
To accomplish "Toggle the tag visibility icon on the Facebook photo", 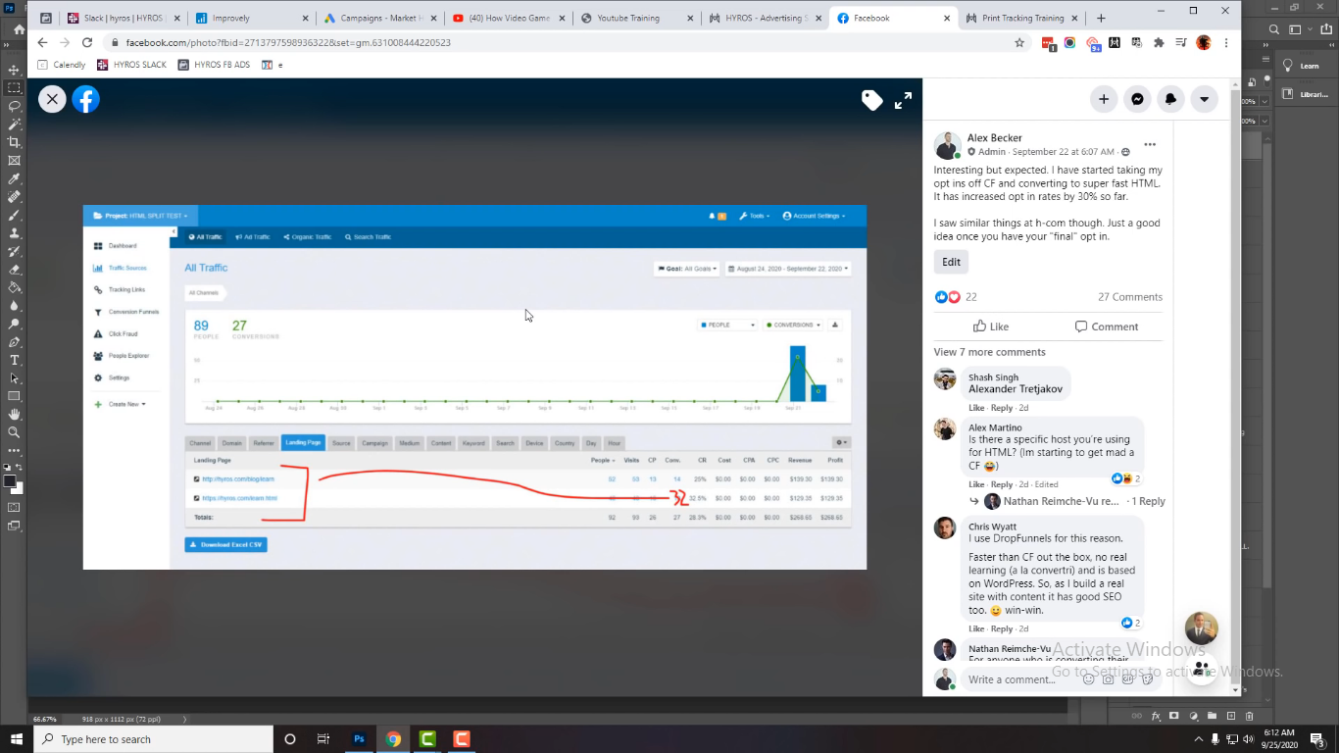I will pos(871,99).
